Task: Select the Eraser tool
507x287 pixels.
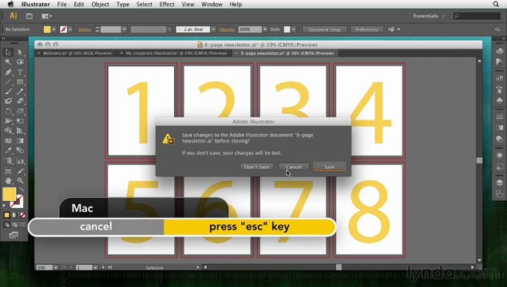Action: [x=20, y=101]
